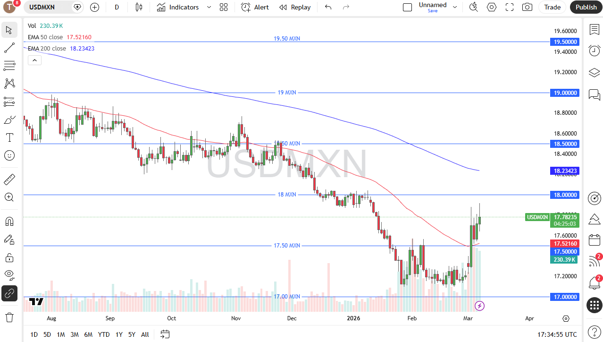Viewport: 603px width, 342px height.
Task: Open the economic calendar panel
Action: [x=594, y=239]
